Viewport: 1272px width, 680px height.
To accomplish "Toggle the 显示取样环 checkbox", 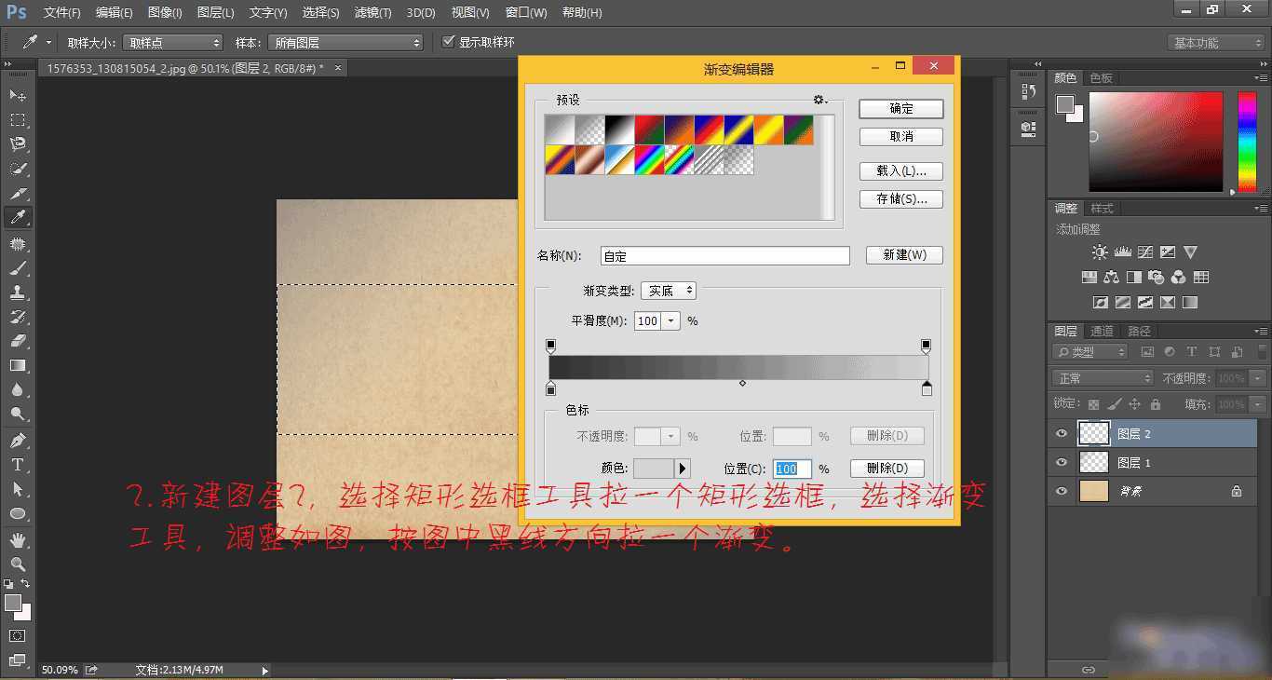I will (x=448, y=42).
